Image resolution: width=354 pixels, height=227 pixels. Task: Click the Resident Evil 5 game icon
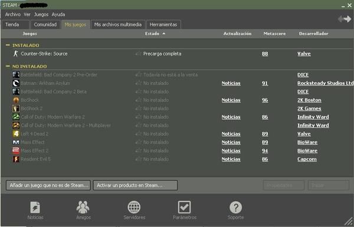click(x=16, y=159)
